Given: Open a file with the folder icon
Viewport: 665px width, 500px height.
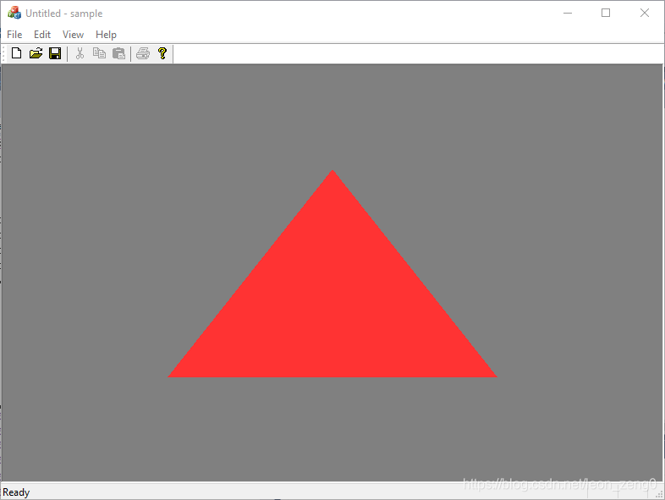Looking at the screenshot, I should point(36,53).
